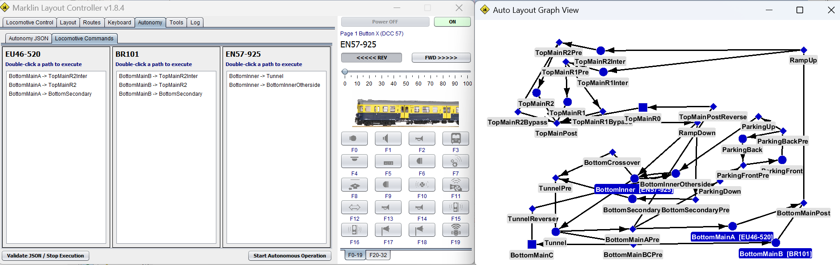Sound the F13 horn function
The image size is (840, 265).
[388, 207]
